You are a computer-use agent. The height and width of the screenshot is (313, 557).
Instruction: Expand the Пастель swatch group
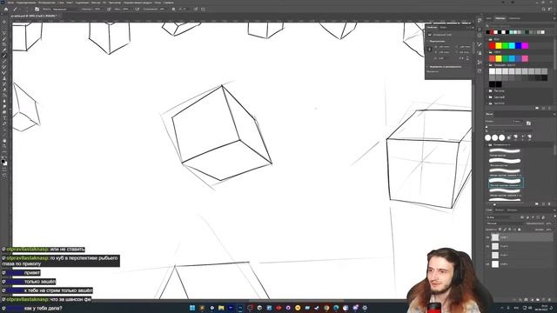tap(487, 90)
